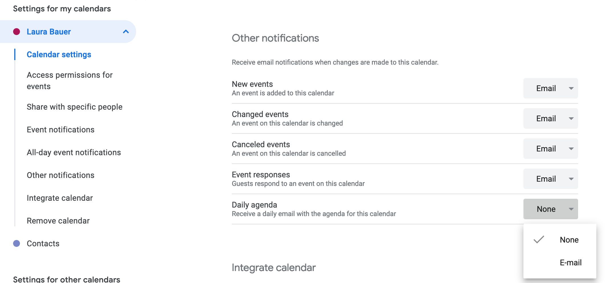
Task: Open the New events notification dropdown
Action: click(550, 88)
